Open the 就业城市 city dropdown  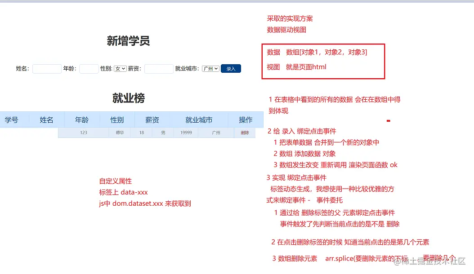pos(211,69)
